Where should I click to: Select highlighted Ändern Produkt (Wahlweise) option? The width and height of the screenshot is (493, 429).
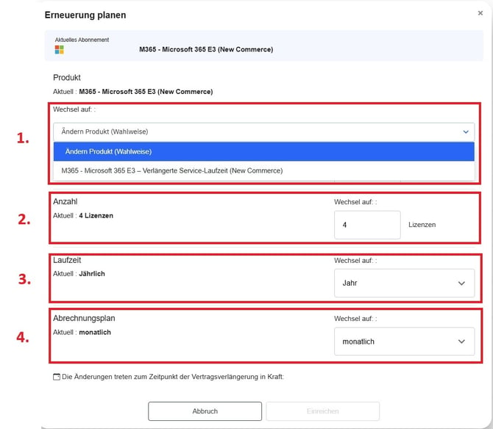tap(264, 151)
